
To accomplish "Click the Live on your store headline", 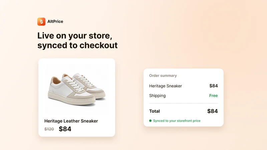I will pos(75,36).
